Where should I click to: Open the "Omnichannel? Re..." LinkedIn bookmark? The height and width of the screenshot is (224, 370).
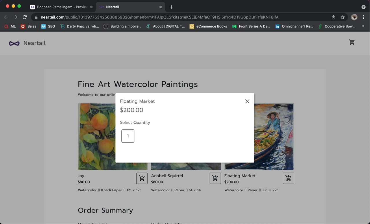tap(294, 26)
